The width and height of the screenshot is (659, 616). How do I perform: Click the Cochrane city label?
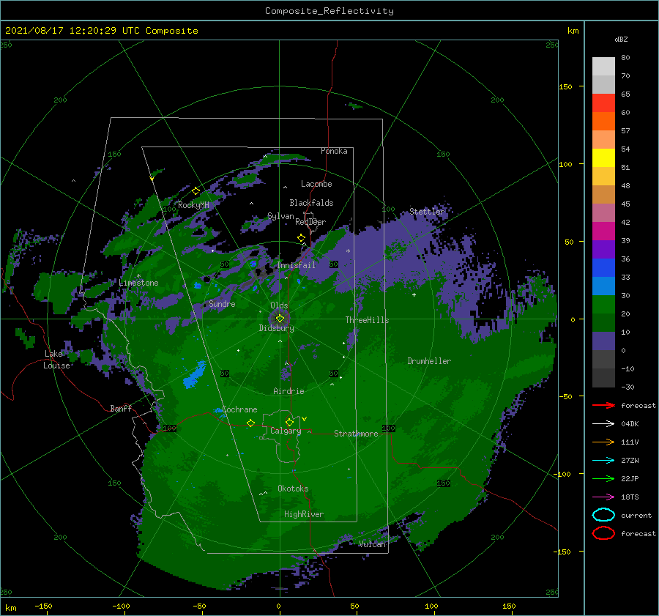coord(239,409)
